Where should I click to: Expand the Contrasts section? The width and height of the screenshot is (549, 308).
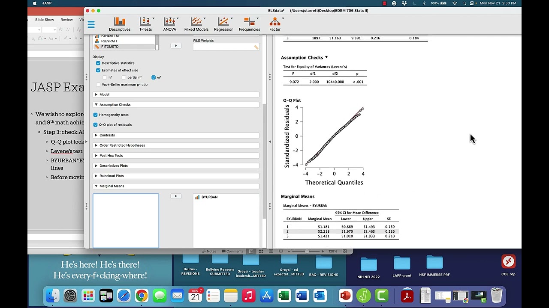(x=176, y=135)
